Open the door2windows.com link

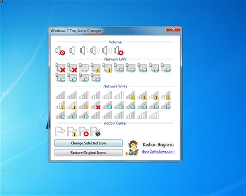click(158, 151)
